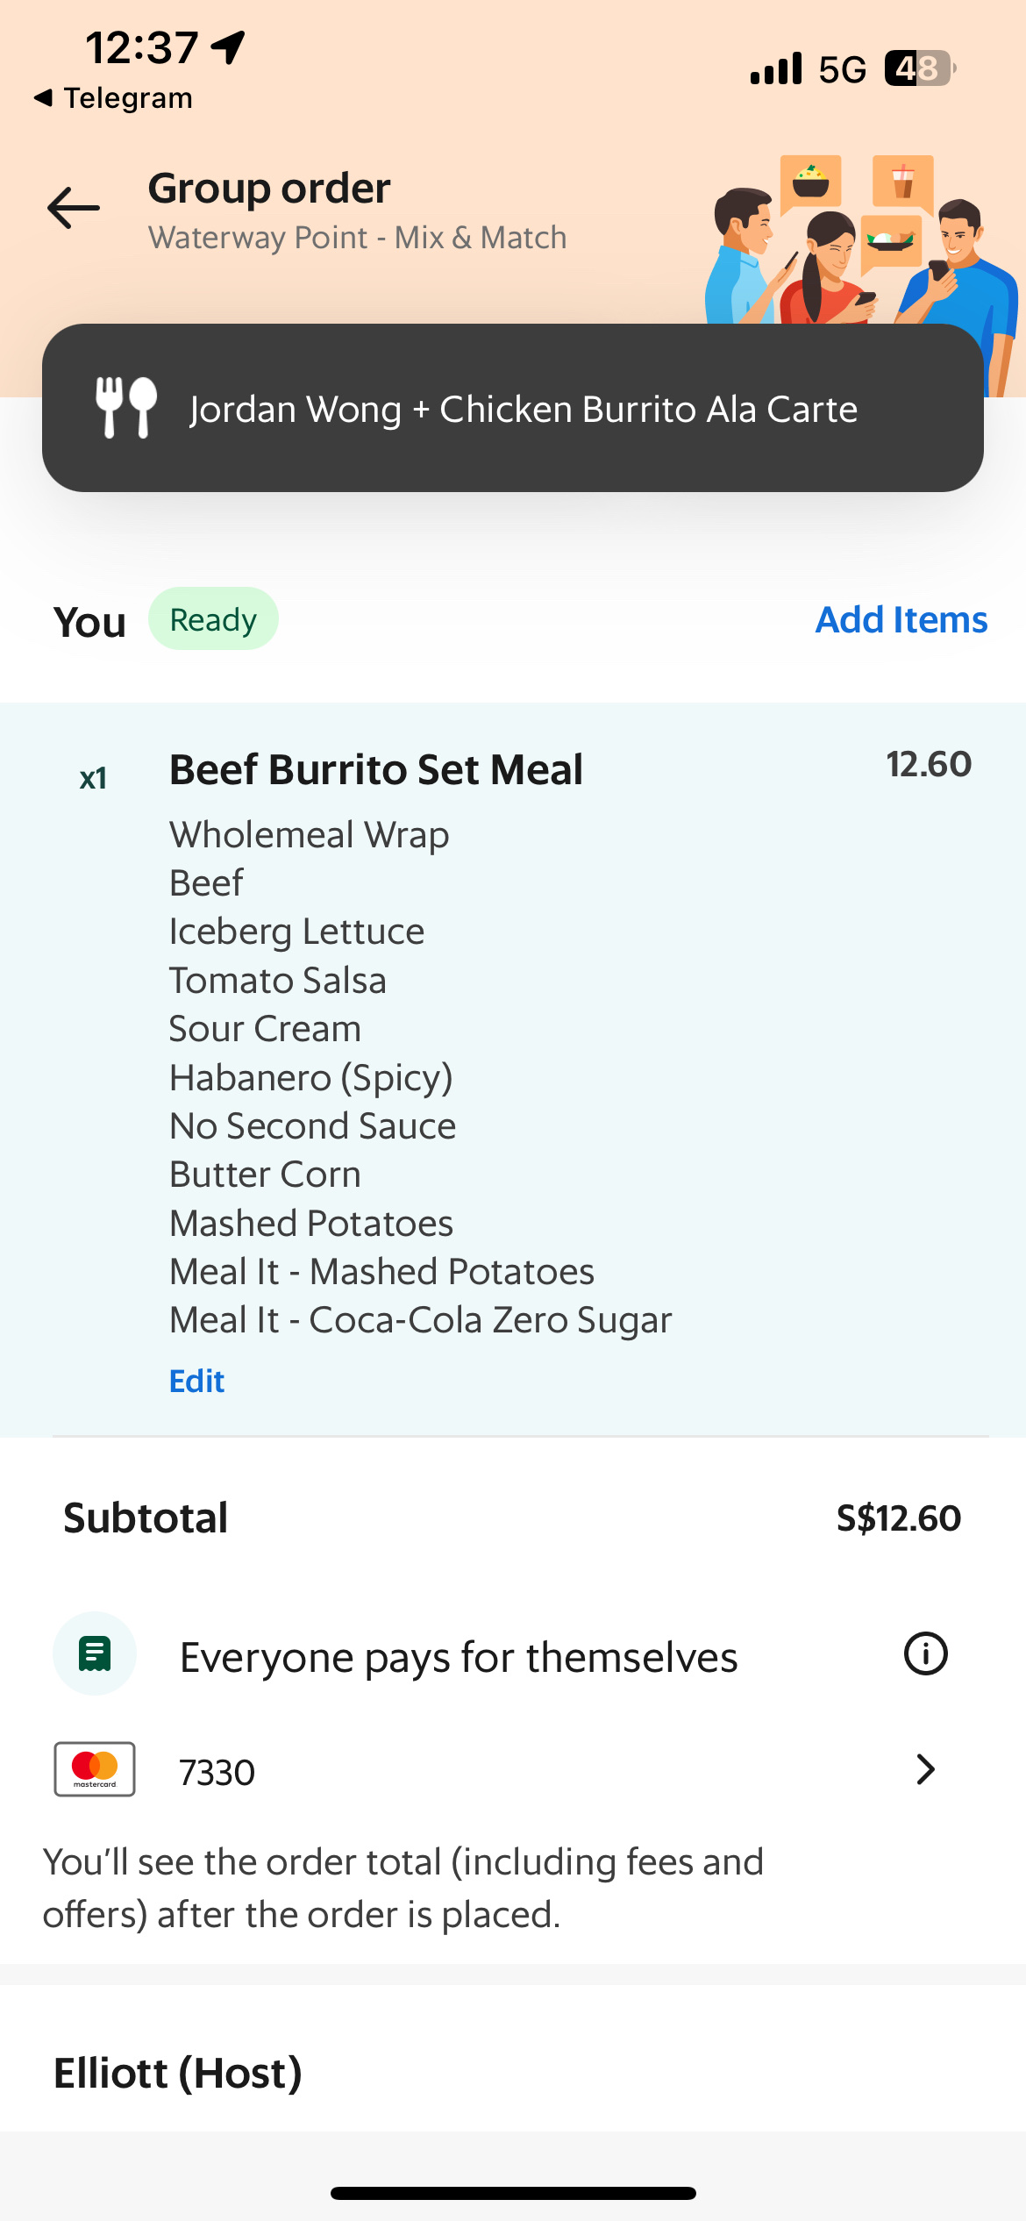The height and width of the screenshot is (2221, 1026).
Task: Select the card ending in 7330
Action: 217,1771
